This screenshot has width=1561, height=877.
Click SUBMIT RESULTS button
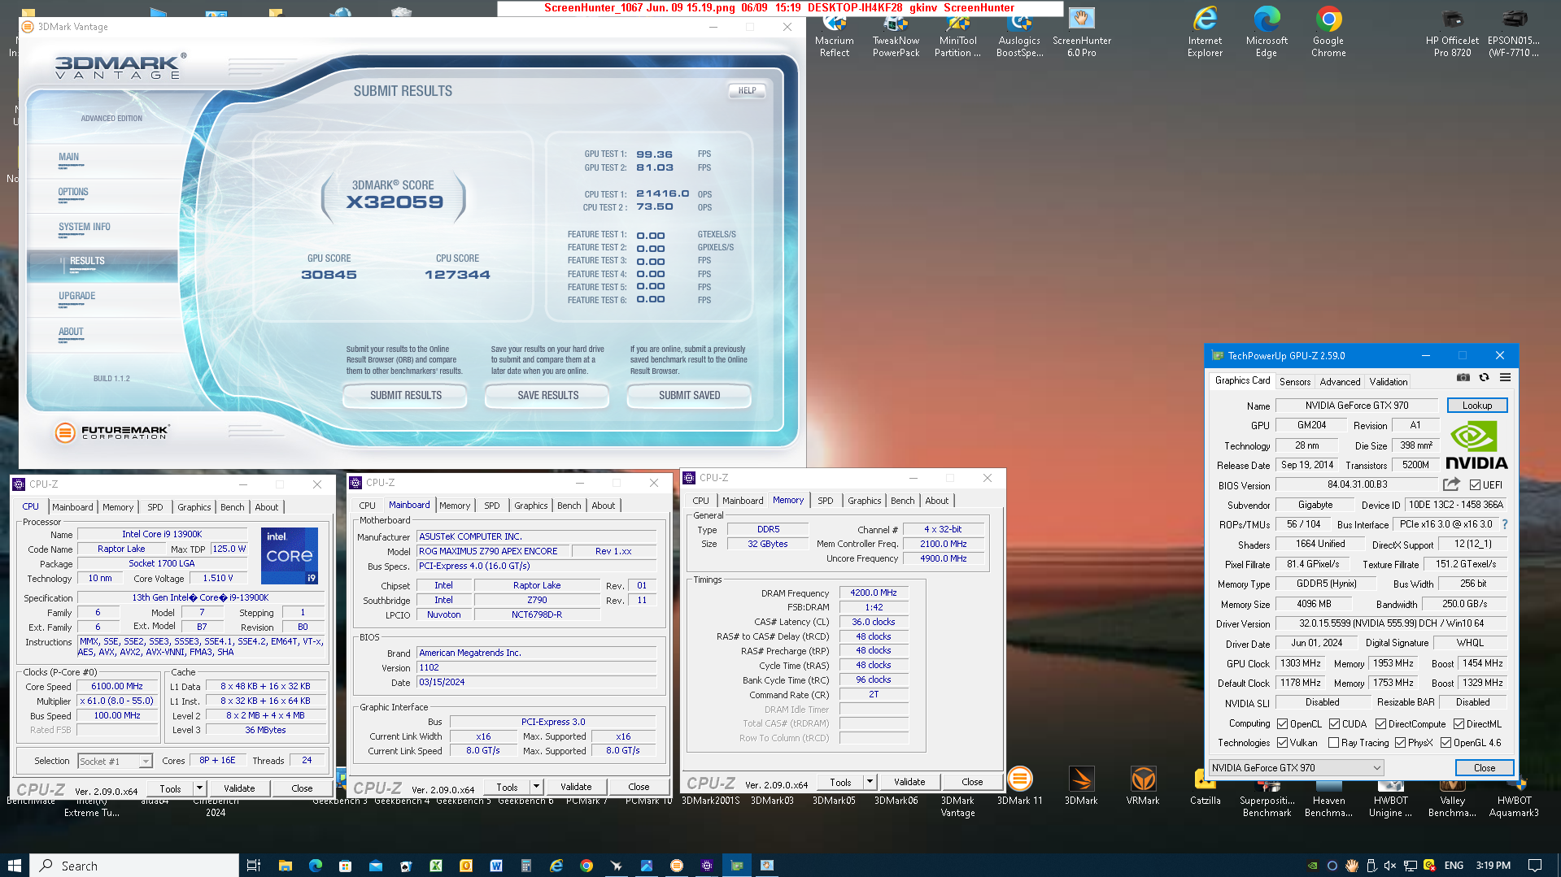click(405, 396)
